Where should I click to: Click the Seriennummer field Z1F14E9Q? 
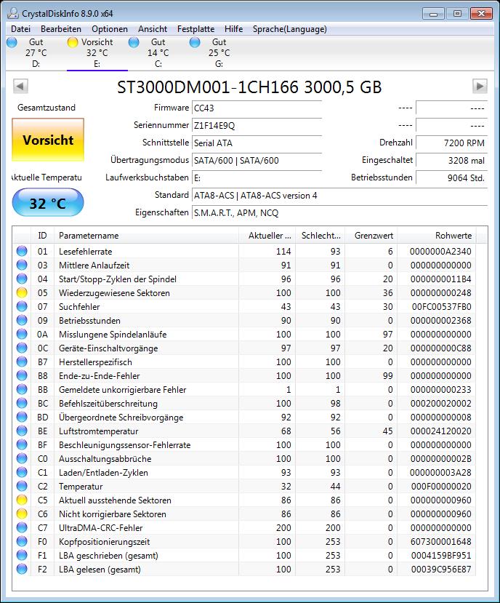[257, 125]
